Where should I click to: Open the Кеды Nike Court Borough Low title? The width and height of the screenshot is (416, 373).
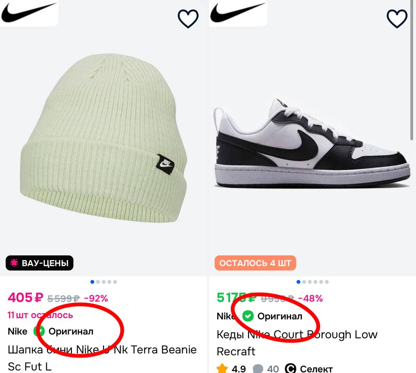(297, 335)
